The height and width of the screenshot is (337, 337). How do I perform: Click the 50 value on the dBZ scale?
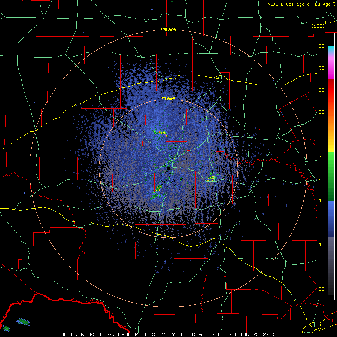pyautogui.click(x=322, y=112)
